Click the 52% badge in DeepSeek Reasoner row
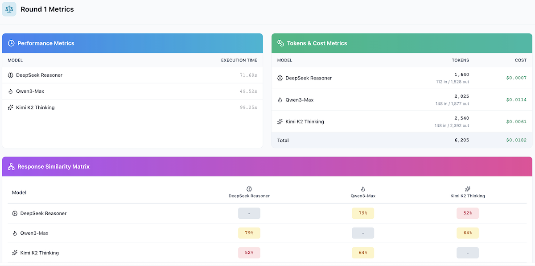The image size is (535, 266). (467, 213)
